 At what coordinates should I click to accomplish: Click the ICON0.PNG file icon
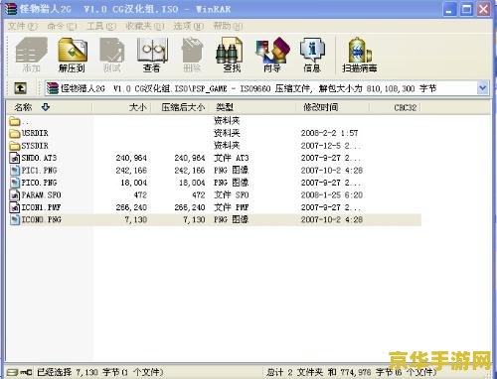pyautogui.click(x=15, y=219)
